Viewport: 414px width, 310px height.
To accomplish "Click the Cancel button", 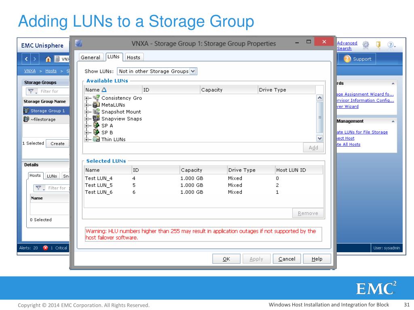I will (x=287, y=259).
